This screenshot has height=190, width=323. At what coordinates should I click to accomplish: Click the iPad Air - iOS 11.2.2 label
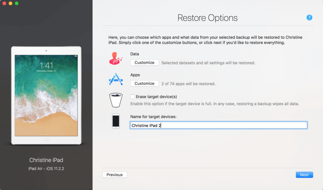(46, 168)
